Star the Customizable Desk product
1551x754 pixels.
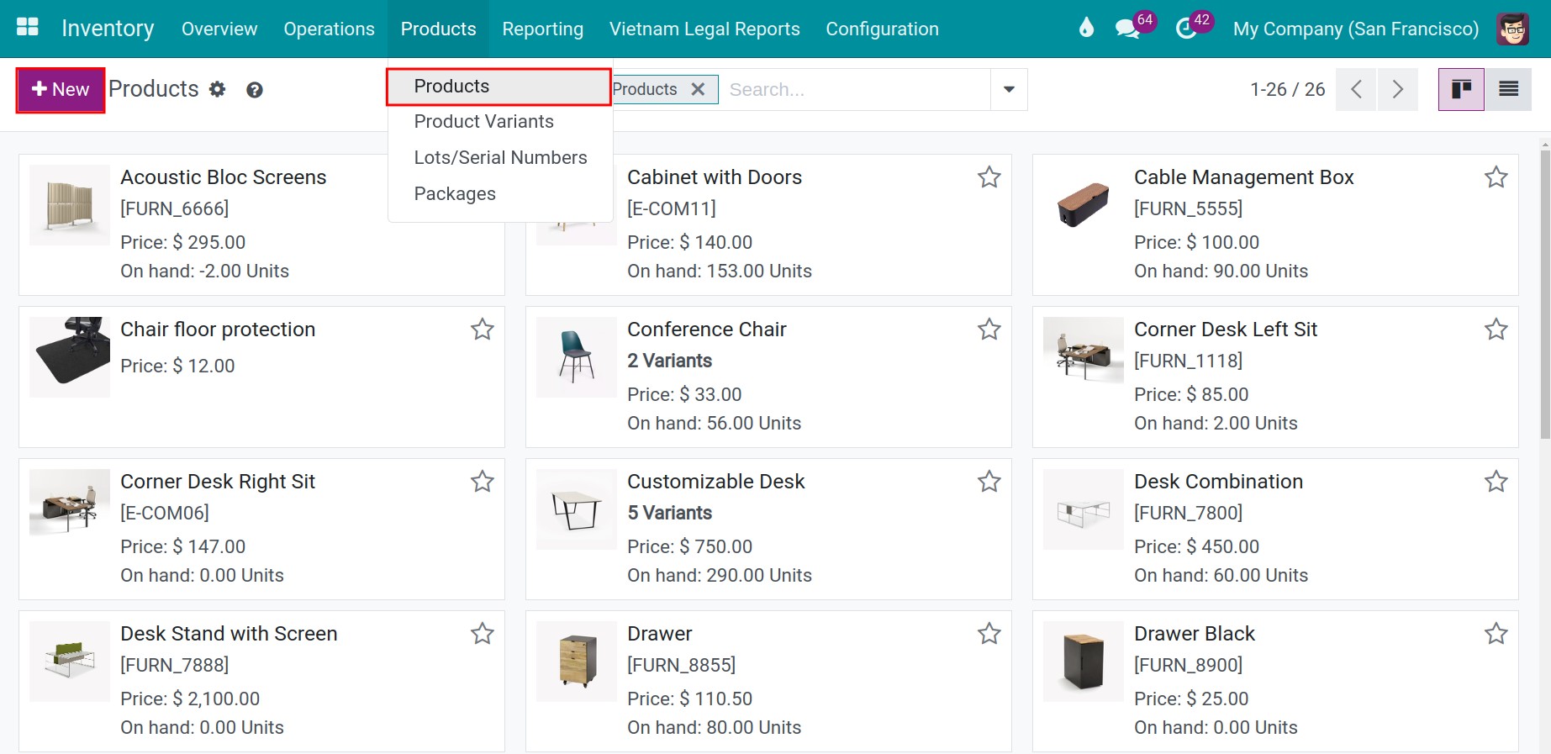click(x=989, y=482)
